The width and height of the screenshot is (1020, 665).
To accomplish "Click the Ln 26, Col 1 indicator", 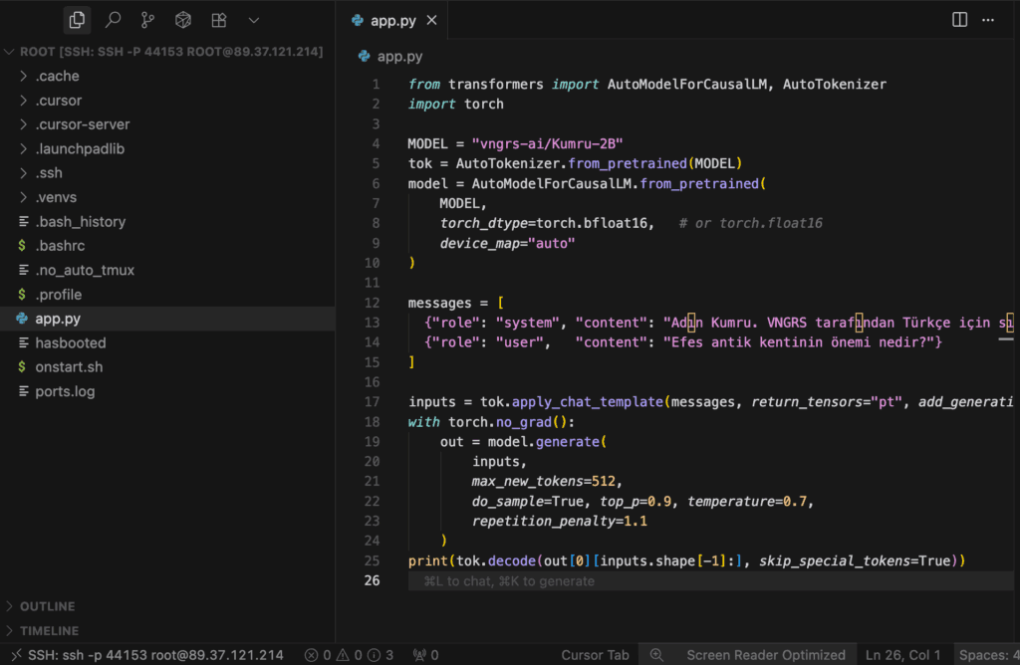I will 902,655.
